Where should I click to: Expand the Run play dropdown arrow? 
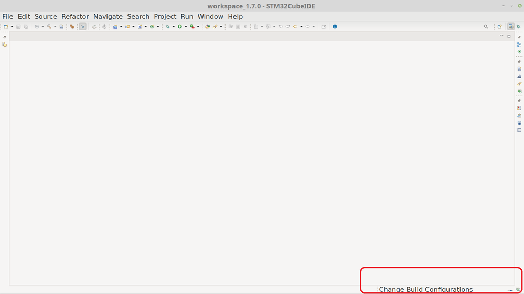186,26
